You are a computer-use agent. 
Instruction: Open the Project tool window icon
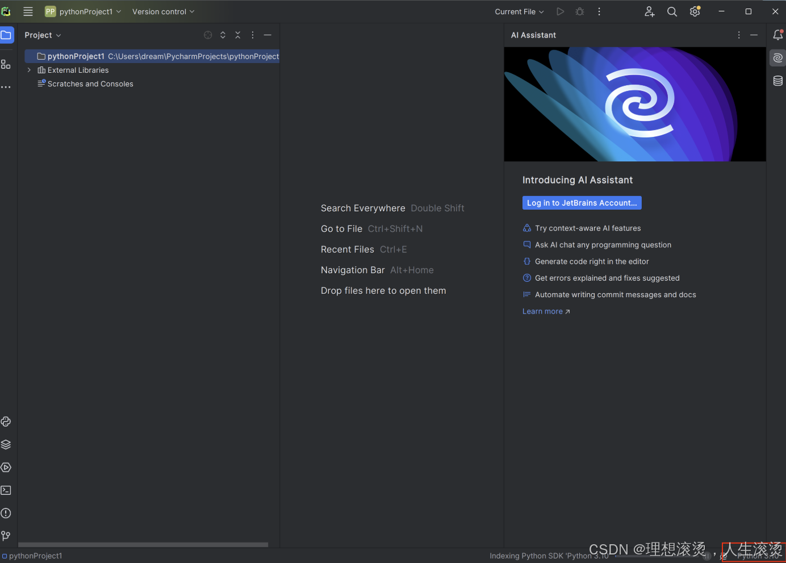tap(6, 35)
